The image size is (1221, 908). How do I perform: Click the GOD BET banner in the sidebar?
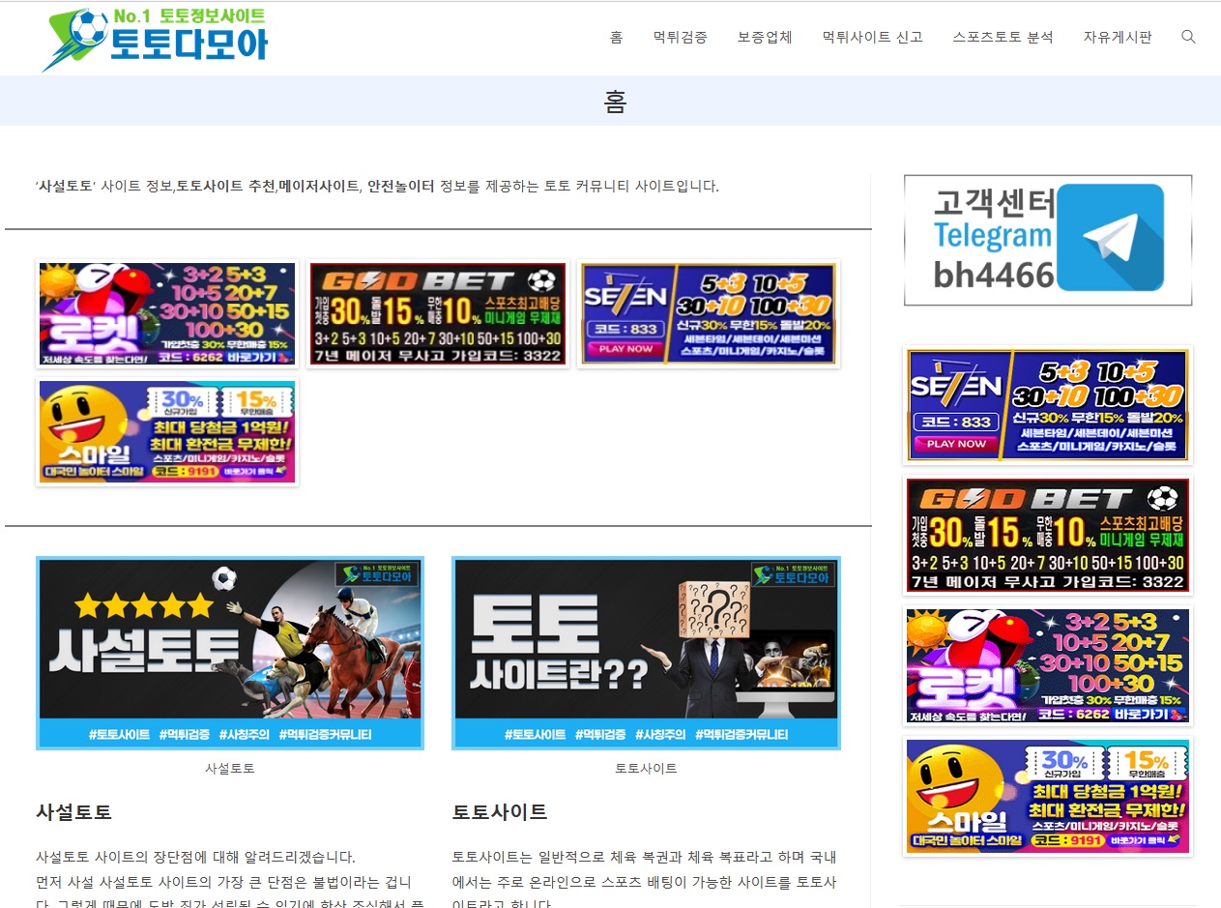pos(1048,535)
